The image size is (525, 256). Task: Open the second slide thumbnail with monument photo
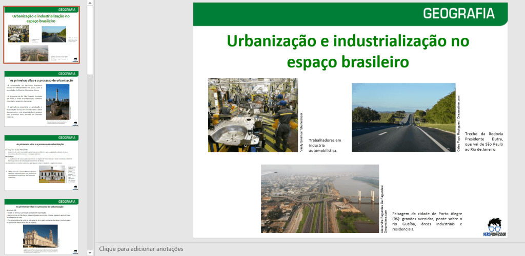42,99
